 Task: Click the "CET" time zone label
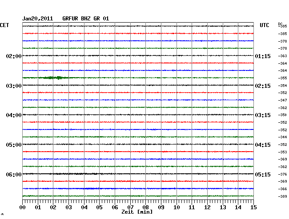click(x=4, y=25)
